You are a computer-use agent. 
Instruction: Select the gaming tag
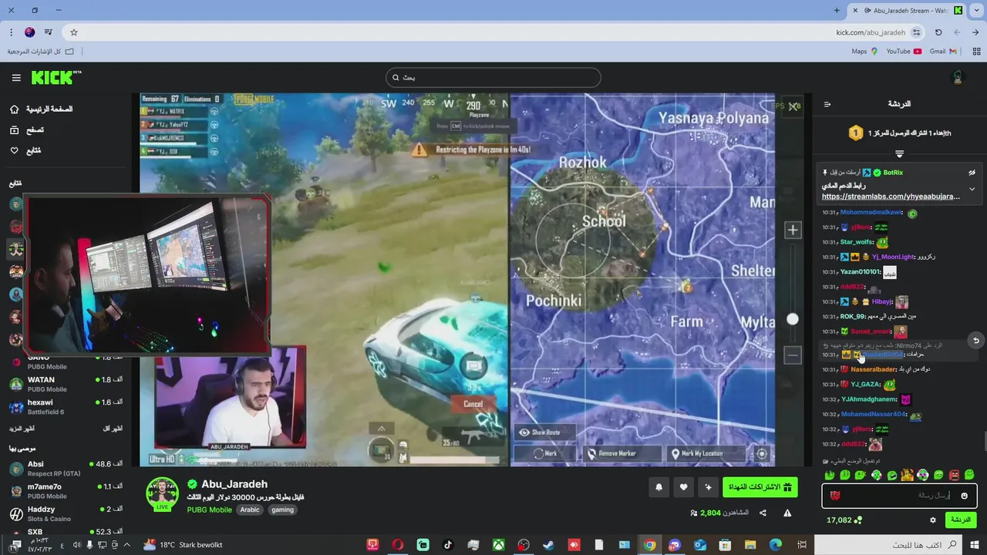point(283,510)
